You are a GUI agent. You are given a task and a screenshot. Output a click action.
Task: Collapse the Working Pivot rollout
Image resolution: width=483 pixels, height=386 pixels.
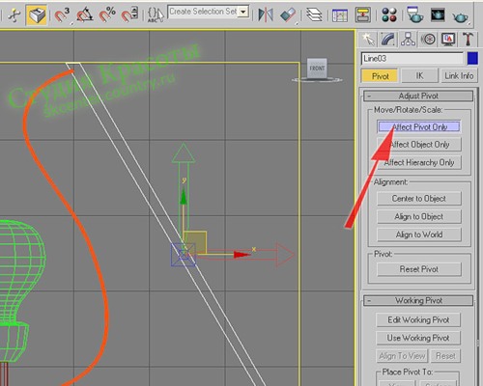point(418,301)
